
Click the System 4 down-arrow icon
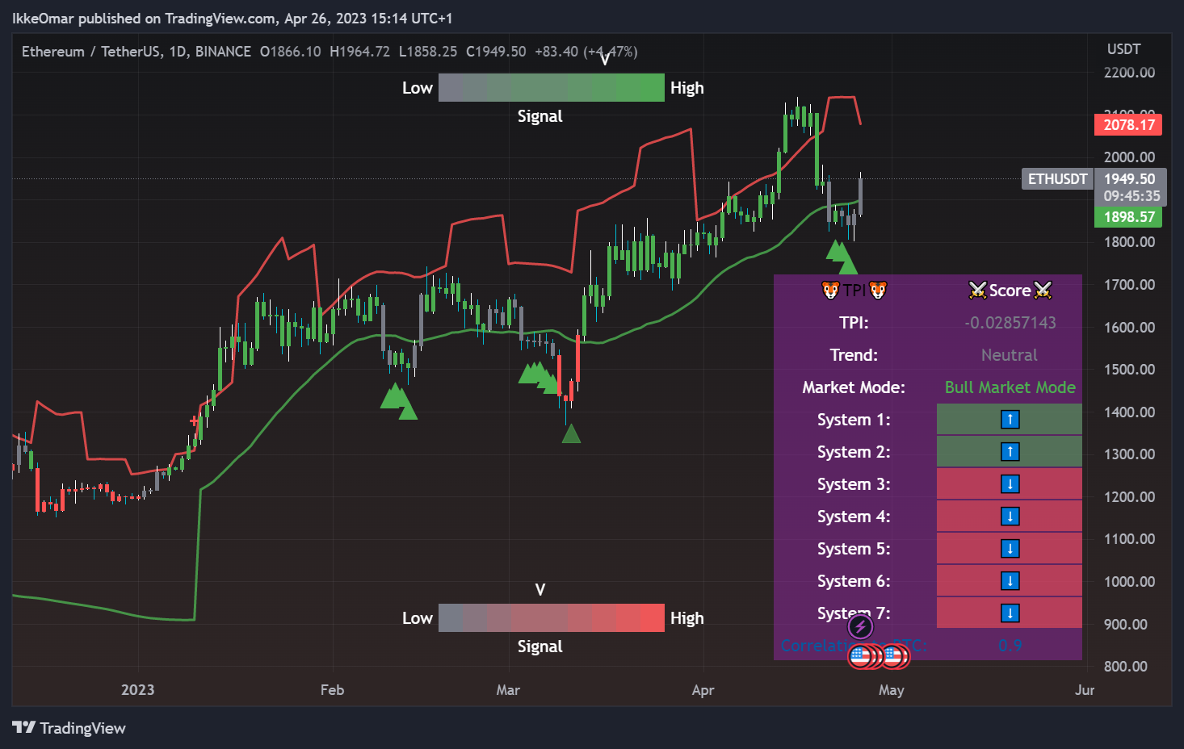coord(1010,516)
